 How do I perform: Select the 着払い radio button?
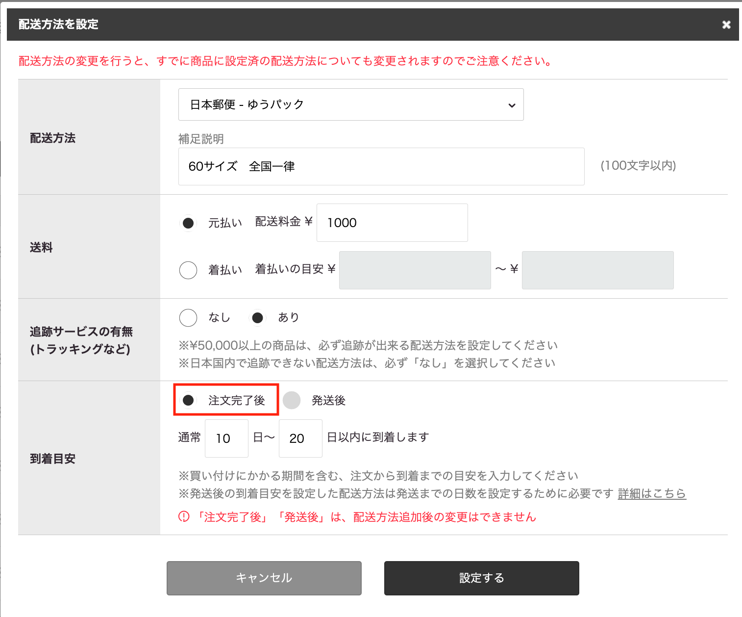click(188, 270)
